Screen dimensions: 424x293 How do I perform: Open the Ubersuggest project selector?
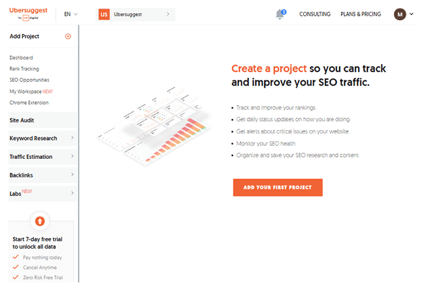click(135, 14)
